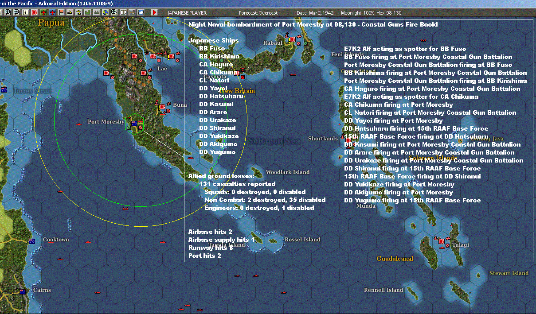
Task: Click the BB Fuso ship entry
Action: 212,49
